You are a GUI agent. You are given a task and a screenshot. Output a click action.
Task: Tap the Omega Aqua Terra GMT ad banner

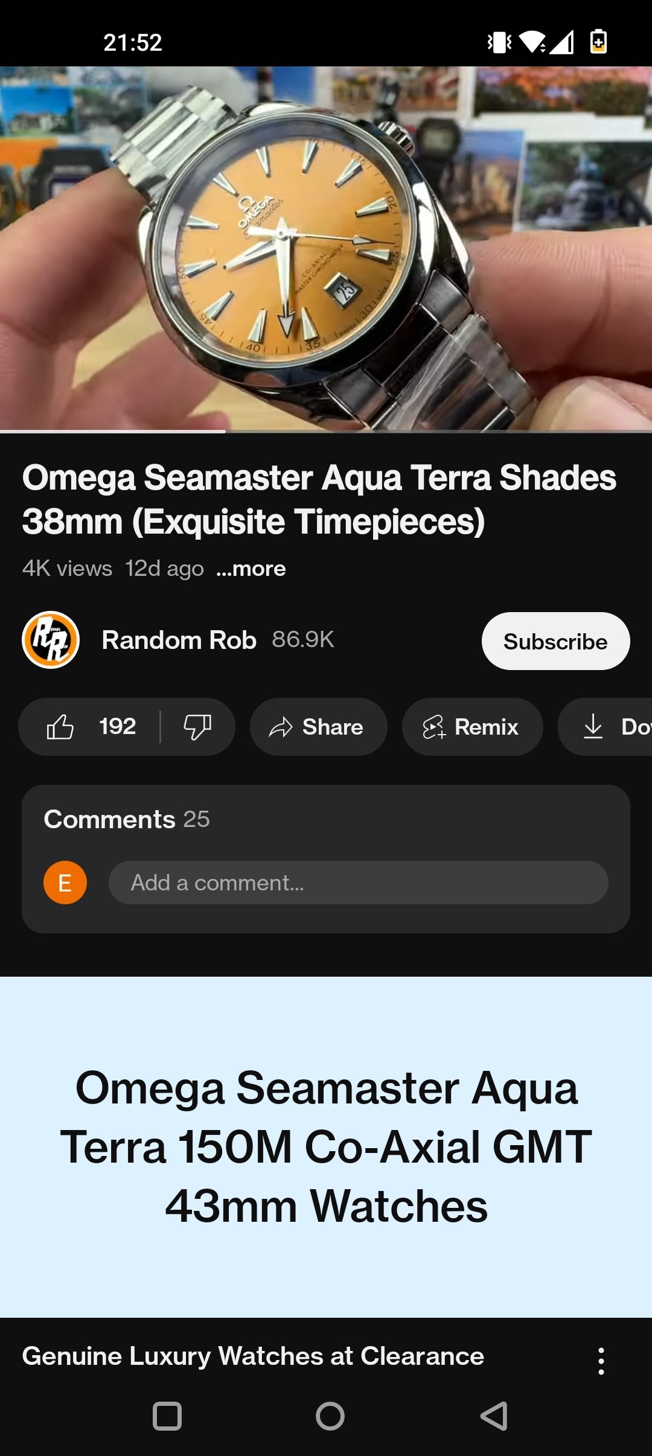pos(326,1146)
